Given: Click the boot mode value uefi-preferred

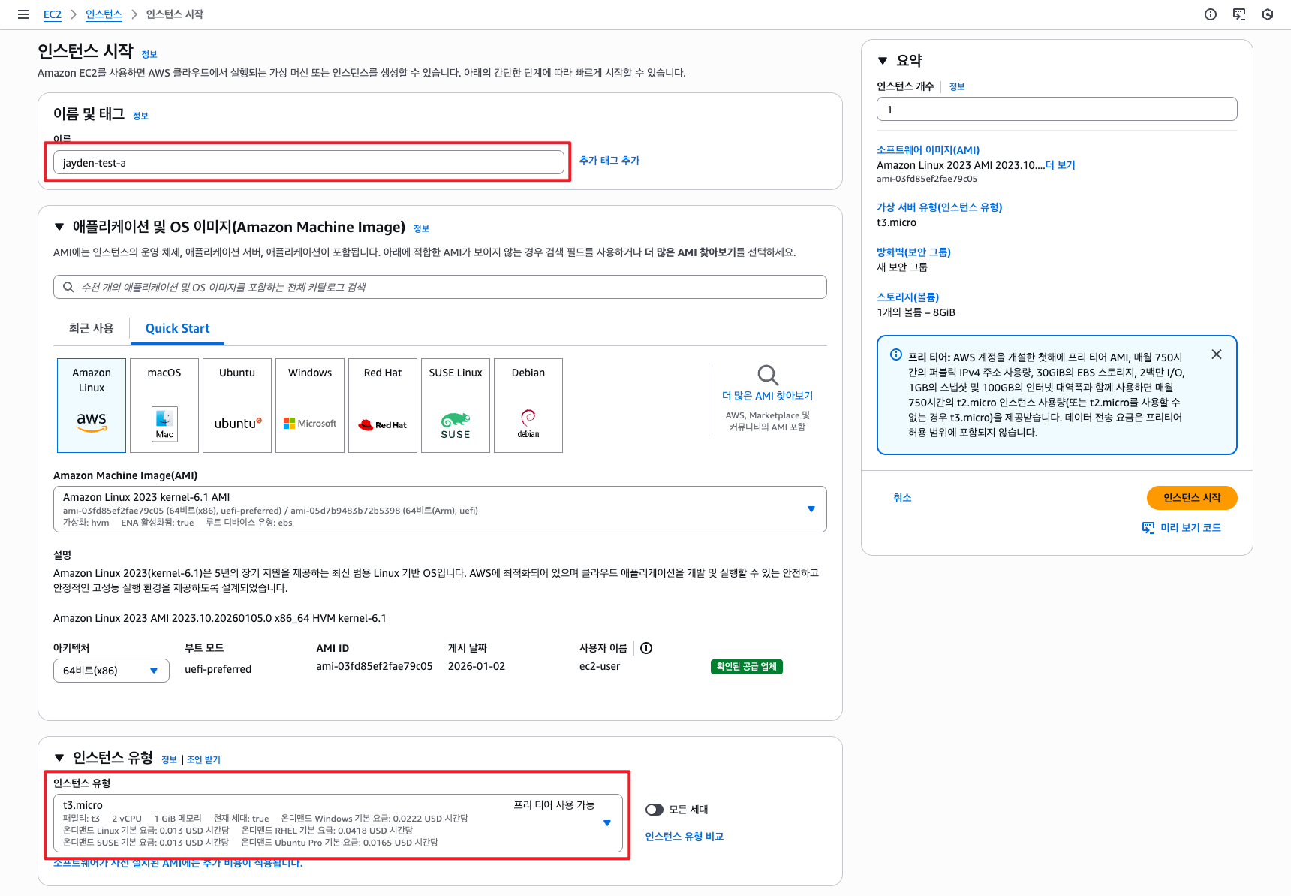Looking at the screenshot, I should tap(218, 669).
